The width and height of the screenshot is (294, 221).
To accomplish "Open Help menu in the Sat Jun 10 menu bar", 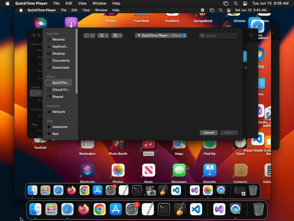I will 116,10.
